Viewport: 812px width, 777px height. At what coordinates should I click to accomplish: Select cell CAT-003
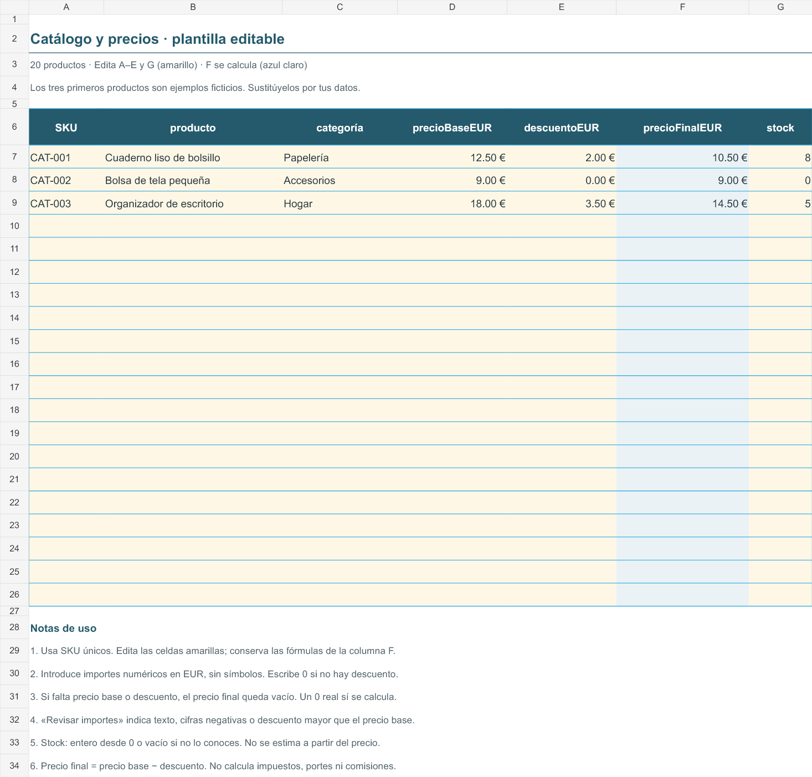click(x=66, y=203)
